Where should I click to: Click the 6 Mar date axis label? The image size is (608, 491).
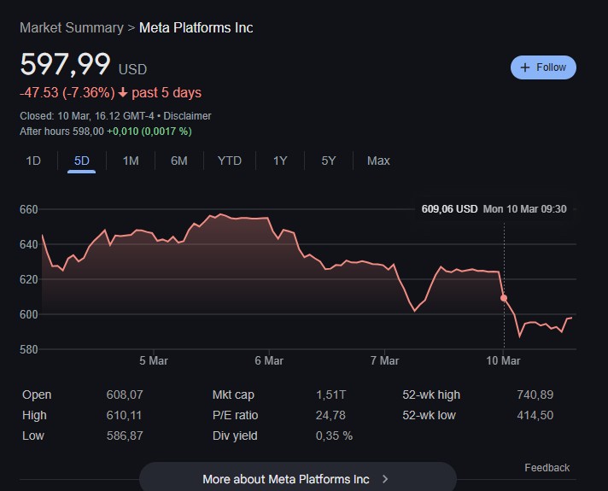tap(269, 360)
